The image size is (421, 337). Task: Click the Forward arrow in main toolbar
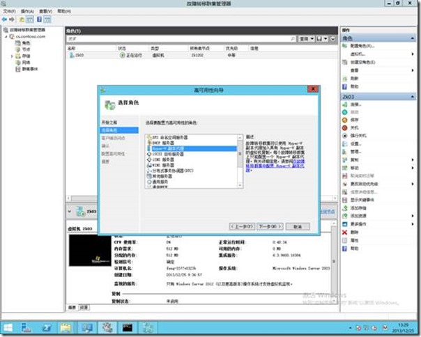12,19
